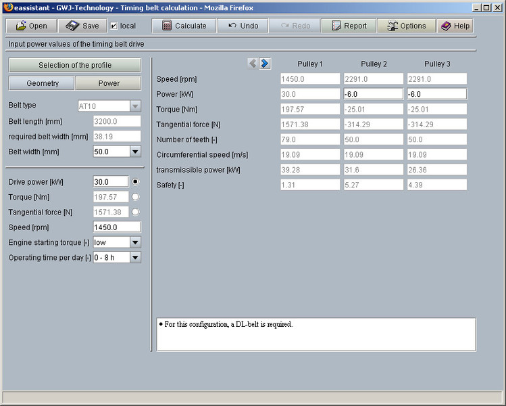506x406 pixels.
Task: Click the grey left arrow above pulley table
Action: 253,64
